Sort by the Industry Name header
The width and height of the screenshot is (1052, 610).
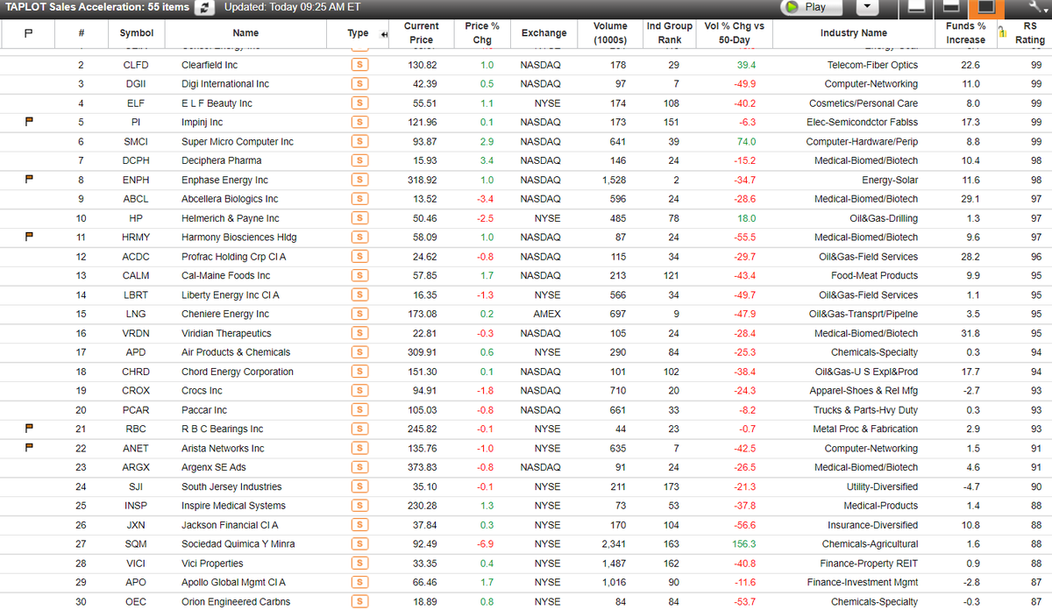click(854, 33)
